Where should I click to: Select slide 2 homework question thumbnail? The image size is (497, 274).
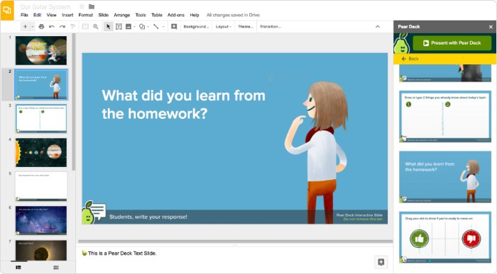pyautogui.click(x=41, y=85)
